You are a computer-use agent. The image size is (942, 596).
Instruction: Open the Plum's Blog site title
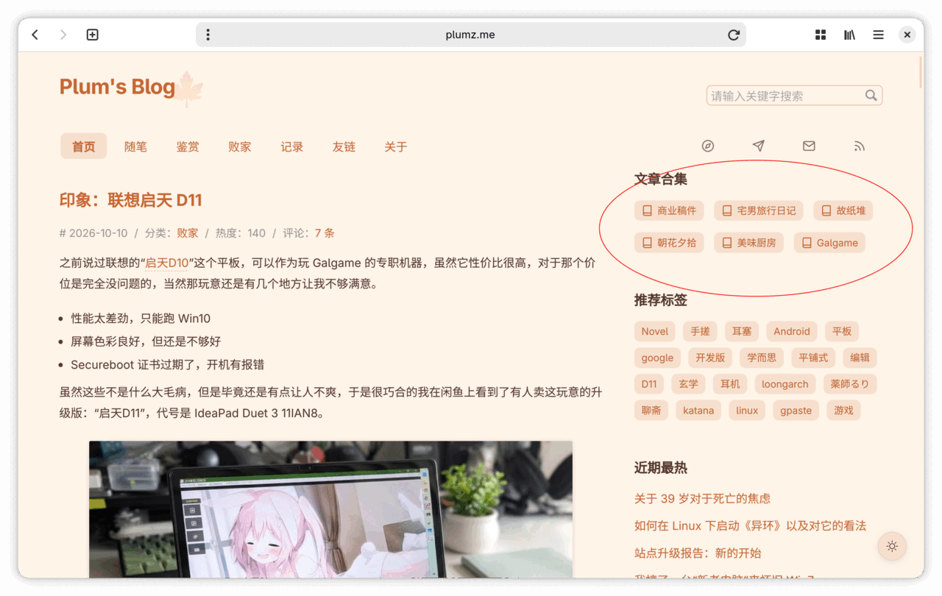tap(117, 87)
